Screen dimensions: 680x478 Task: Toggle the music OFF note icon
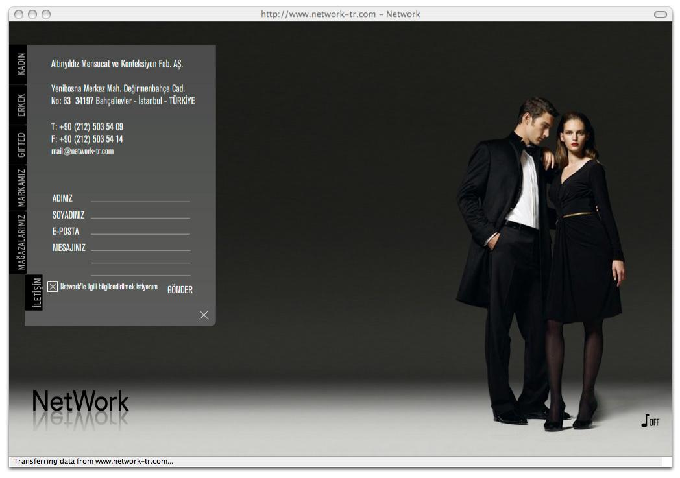tap(650, 421)
